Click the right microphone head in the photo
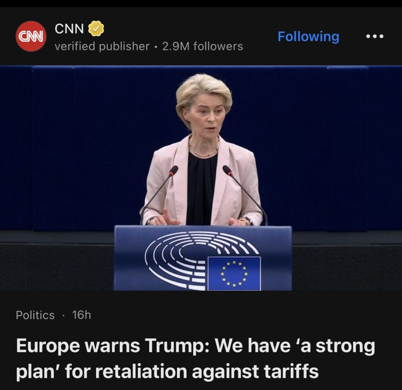 click(227, 170)
